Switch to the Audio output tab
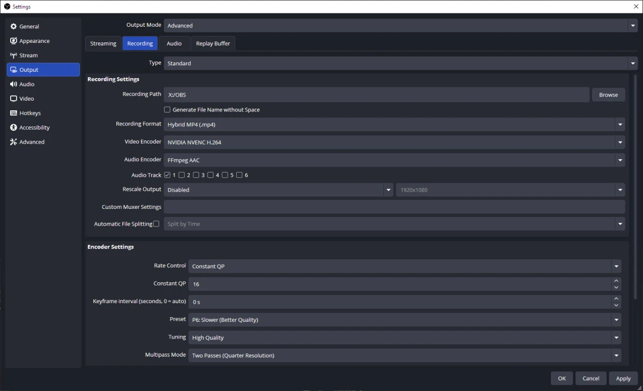This screenshot has width=643, height=391. pyautogui.click(x=174, y=43)
